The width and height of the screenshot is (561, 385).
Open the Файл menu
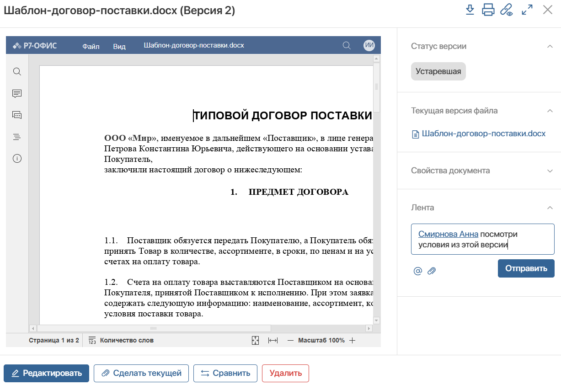91,46
